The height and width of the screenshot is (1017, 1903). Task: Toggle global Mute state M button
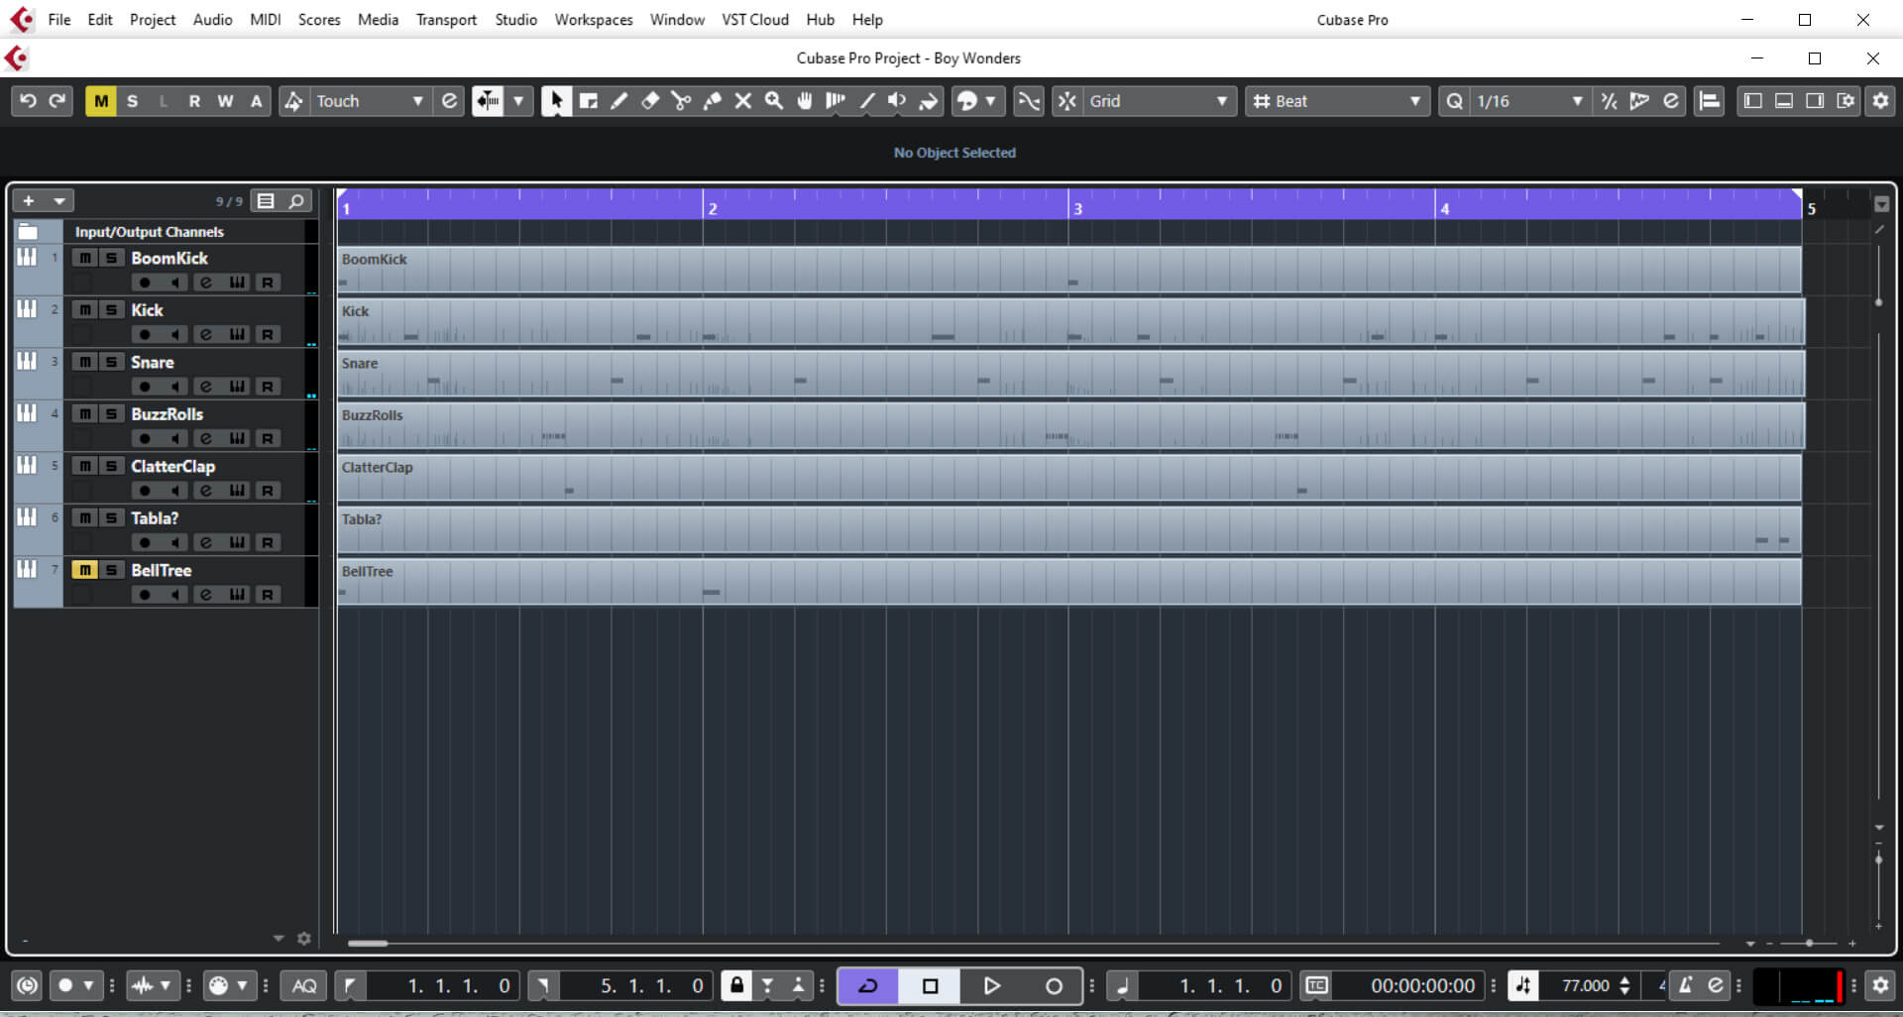point(101,101)
